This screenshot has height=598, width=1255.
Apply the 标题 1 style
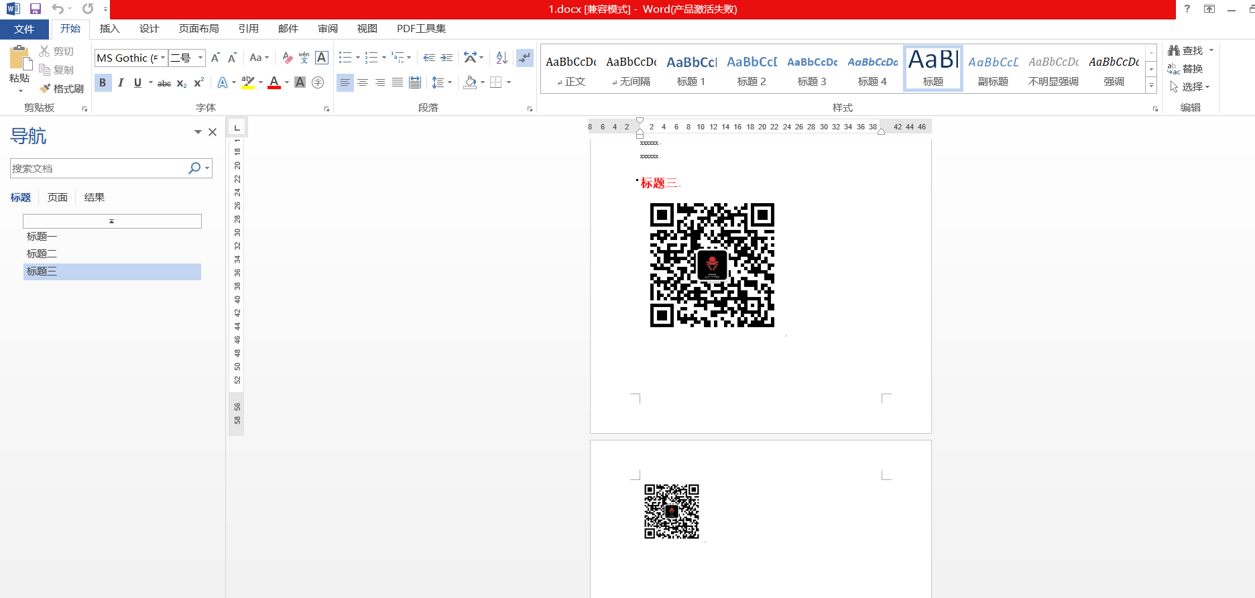click(x=691, y=69)
